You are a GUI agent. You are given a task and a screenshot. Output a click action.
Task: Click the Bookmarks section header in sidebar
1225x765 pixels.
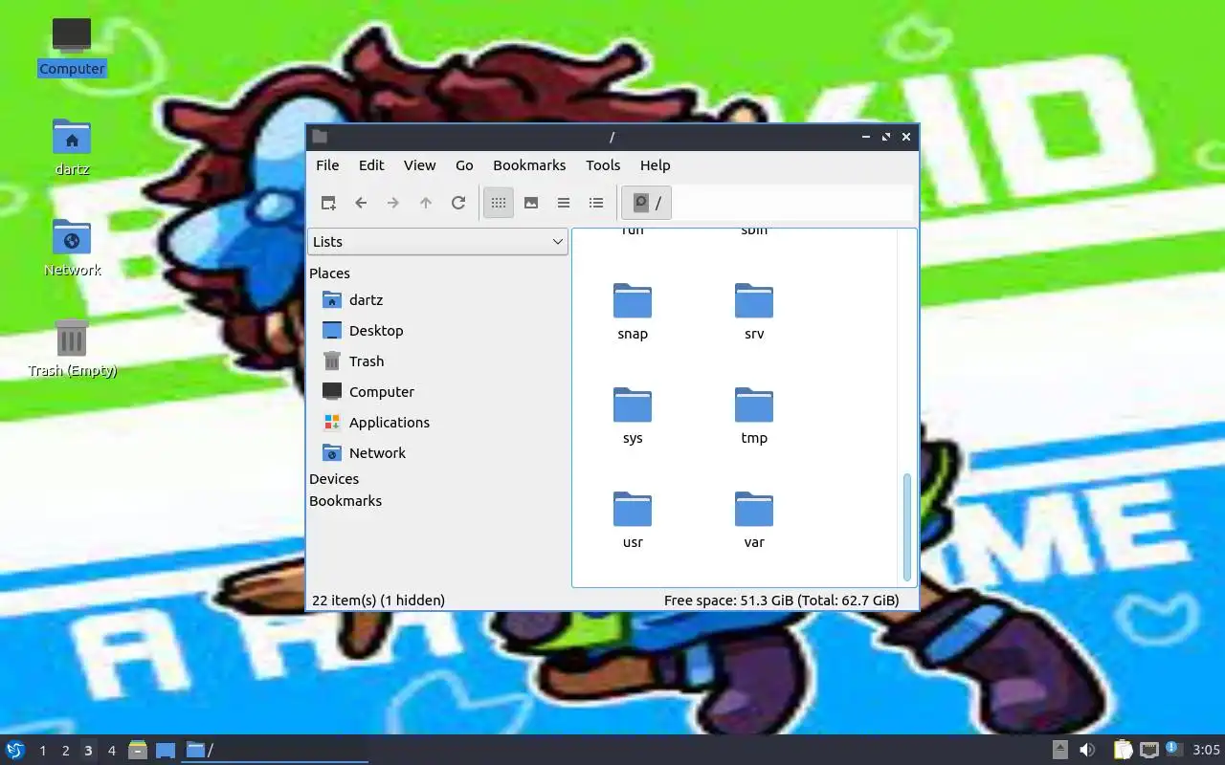[345, 501]
